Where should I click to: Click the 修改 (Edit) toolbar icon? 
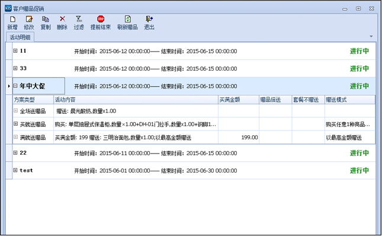coord(29,19)
